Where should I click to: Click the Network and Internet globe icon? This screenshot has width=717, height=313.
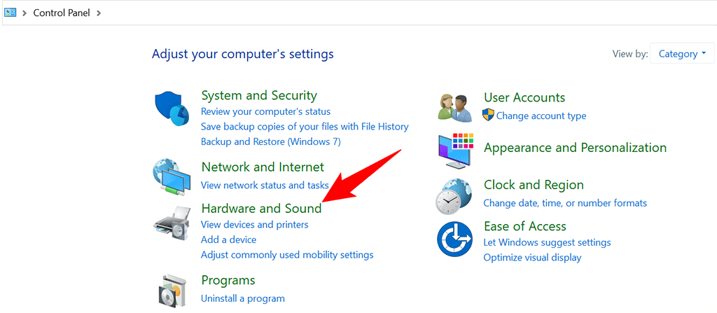(x=172, y=177)
